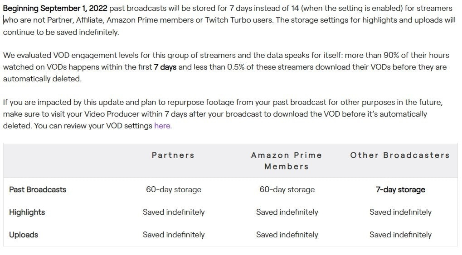
Task: Select the Uploads row label
Action: (x=24, y=235)
